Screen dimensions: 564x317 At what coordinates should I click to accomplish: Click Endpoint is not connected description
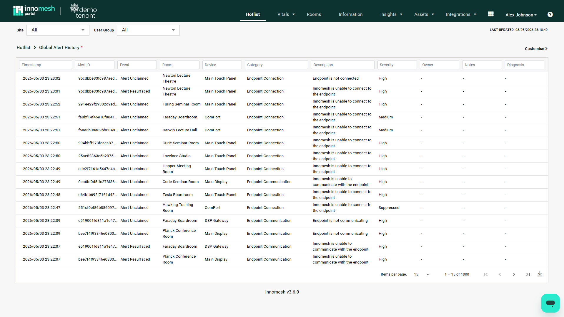[x=336, y=78]
